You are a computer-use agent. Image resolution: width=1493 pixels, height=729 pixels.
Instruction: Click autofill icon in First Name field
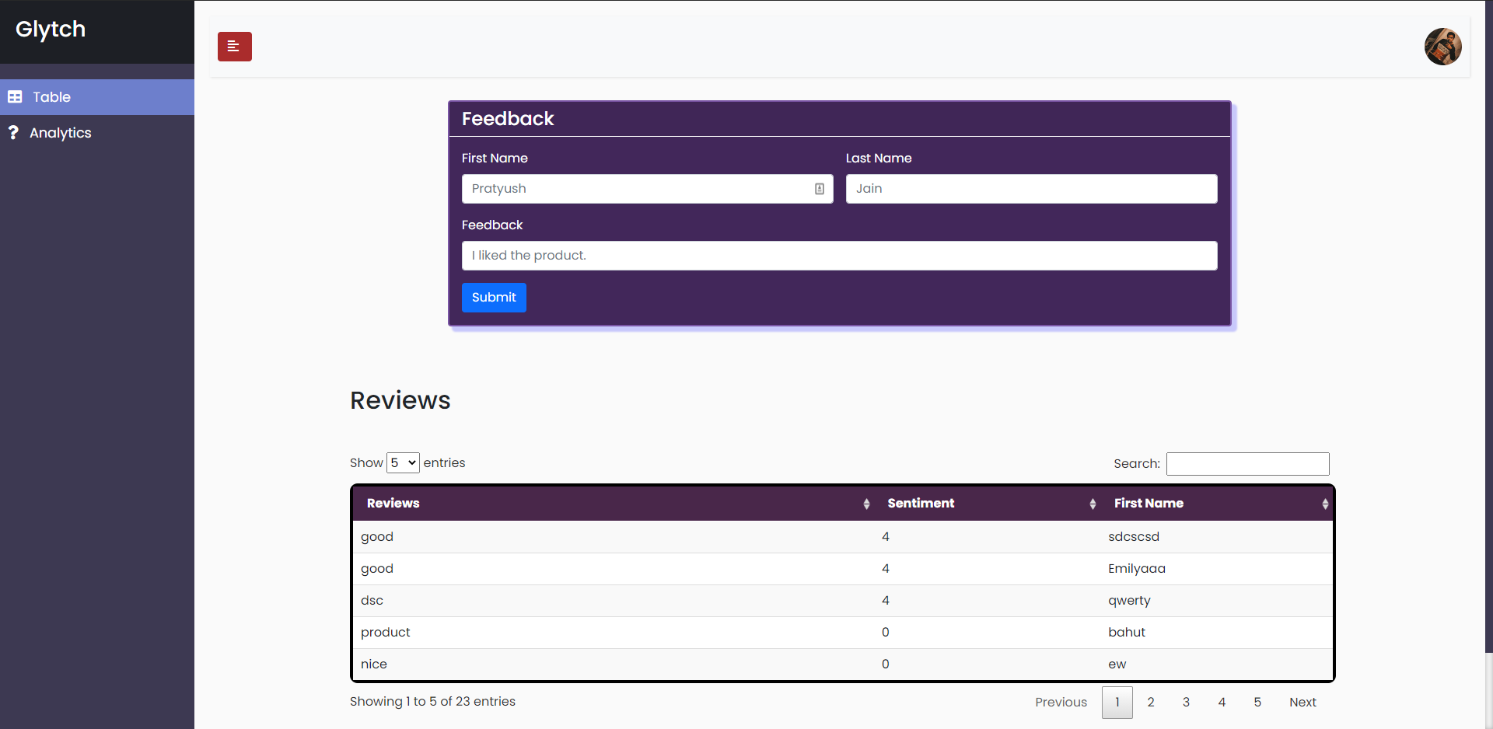tap(819, 189)
